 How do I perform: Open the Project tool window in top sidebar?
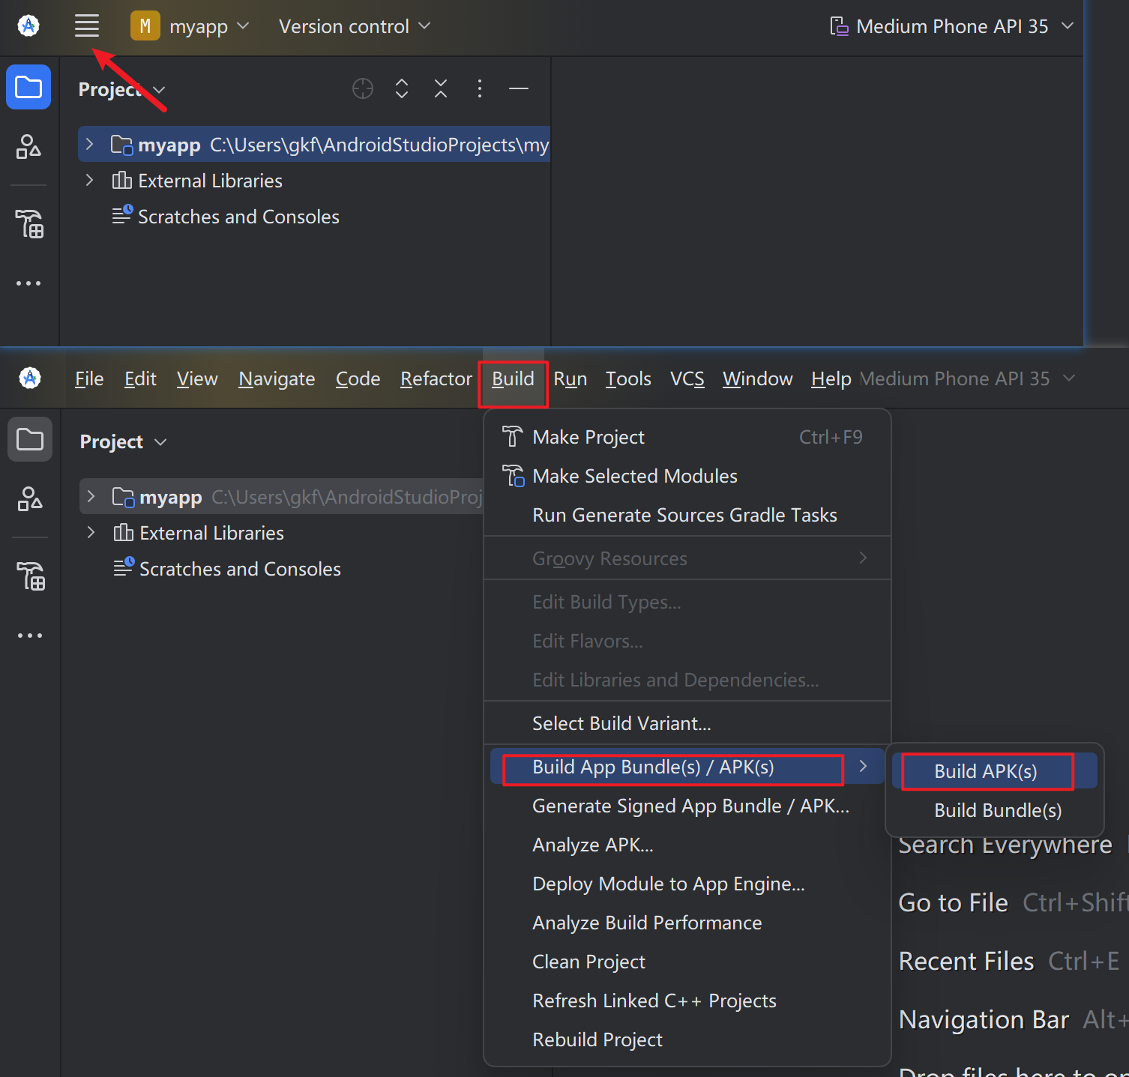[28, 87]
